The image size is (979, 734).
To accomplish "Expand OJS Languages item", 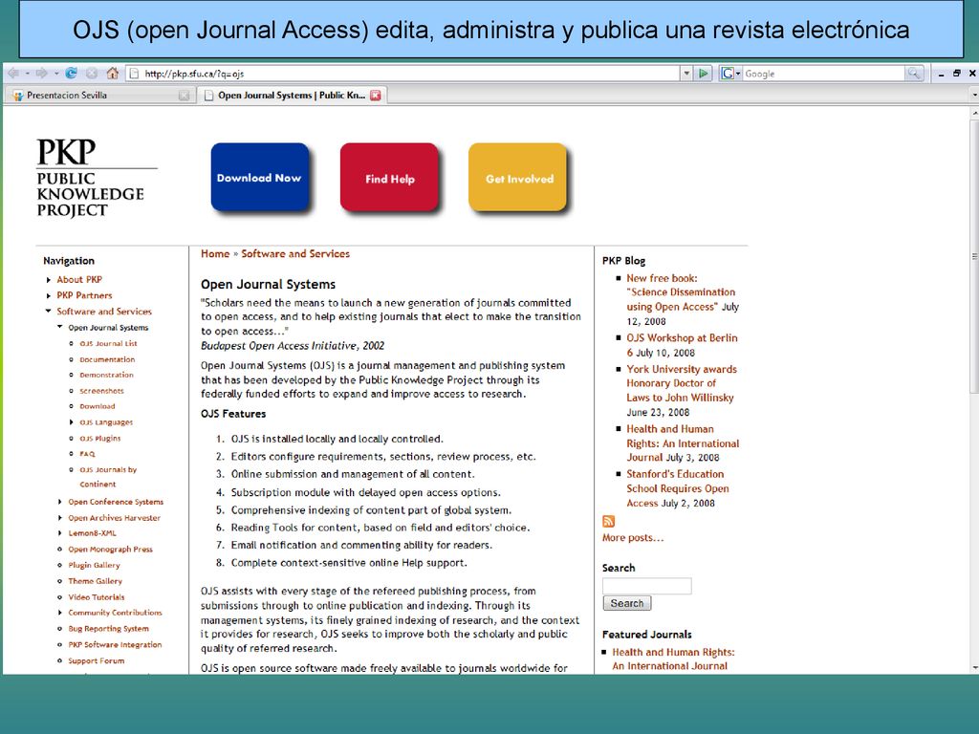I will pyautogui.click(x=71, y=422).
